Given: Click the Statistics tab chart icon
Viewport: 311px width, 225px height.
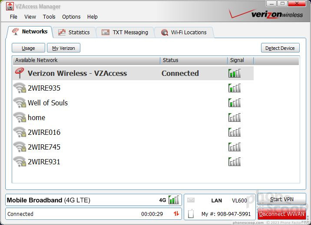Looking at the screenshot, I should tap(62, 32).
